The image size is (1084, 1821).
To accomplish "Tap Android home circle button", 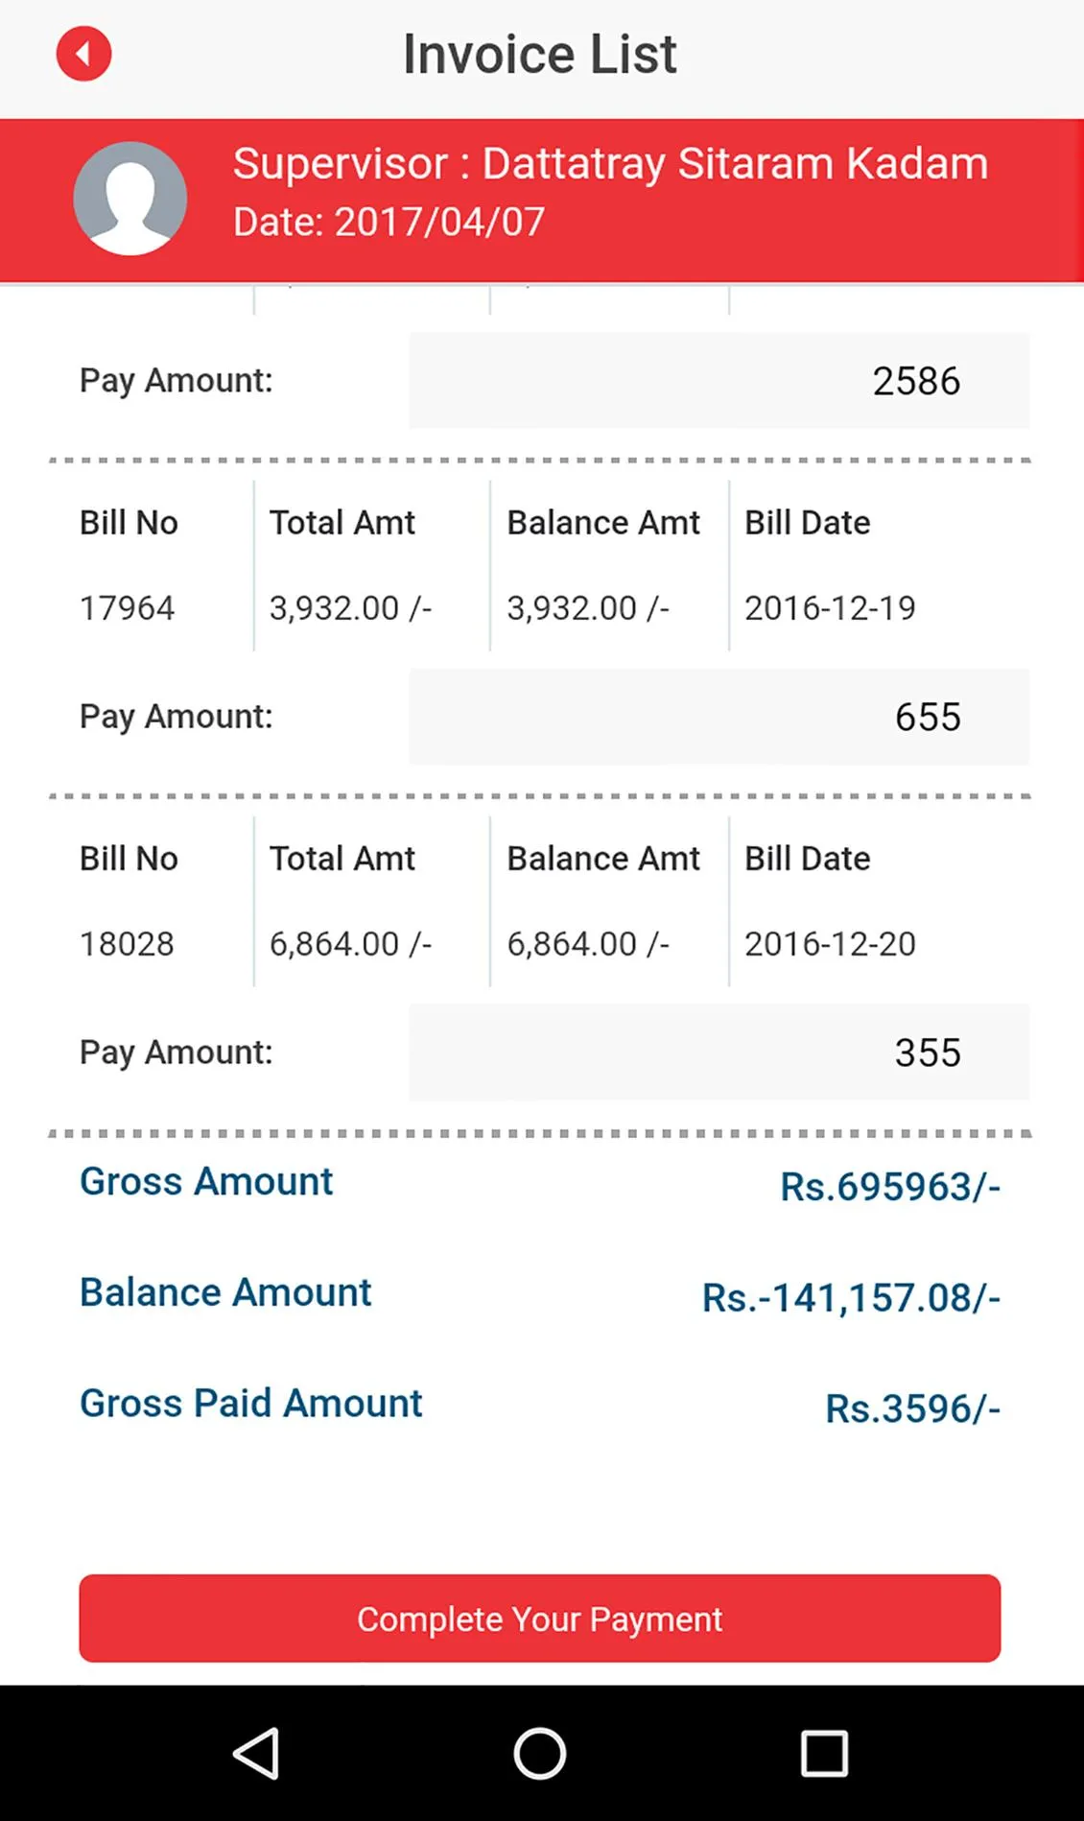I will (x=540, y=1754).
